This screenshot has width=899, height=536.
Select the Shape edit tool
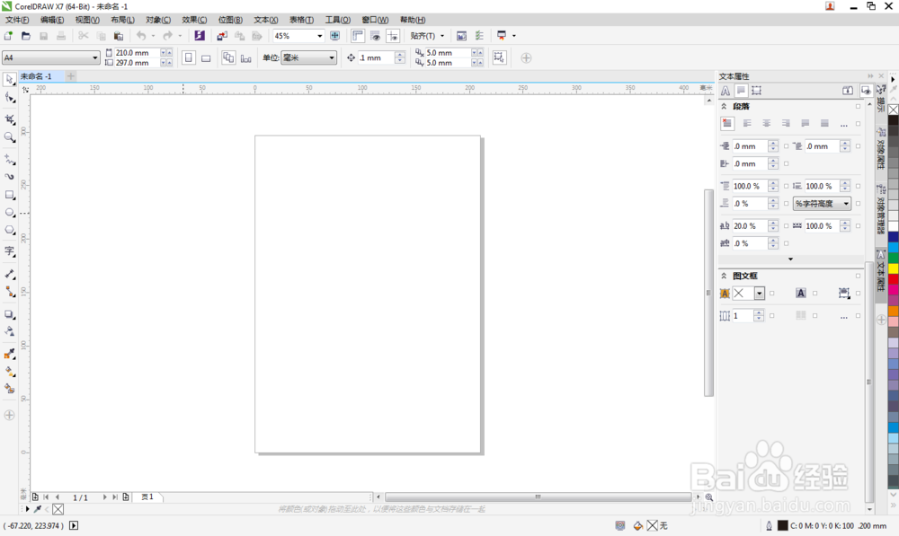tap(10, 98)
